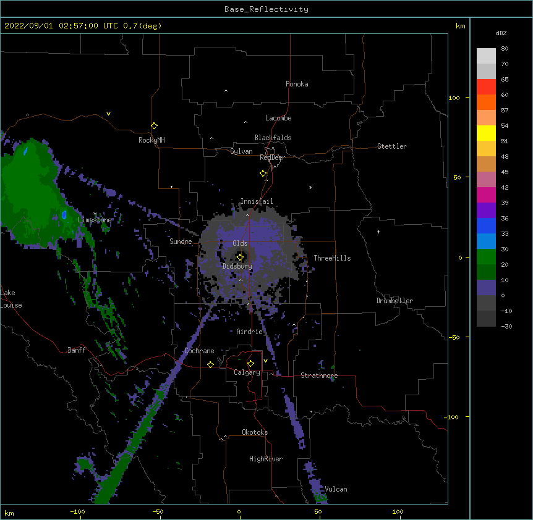Click the Lacombe city label
This screenshot has height=520, width=533.
click(278, 118)
